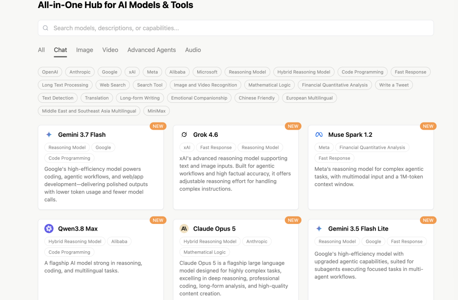458x300 pixels.
Task: Click the NEW badge on Claude Opus 5
Action: 293,220
